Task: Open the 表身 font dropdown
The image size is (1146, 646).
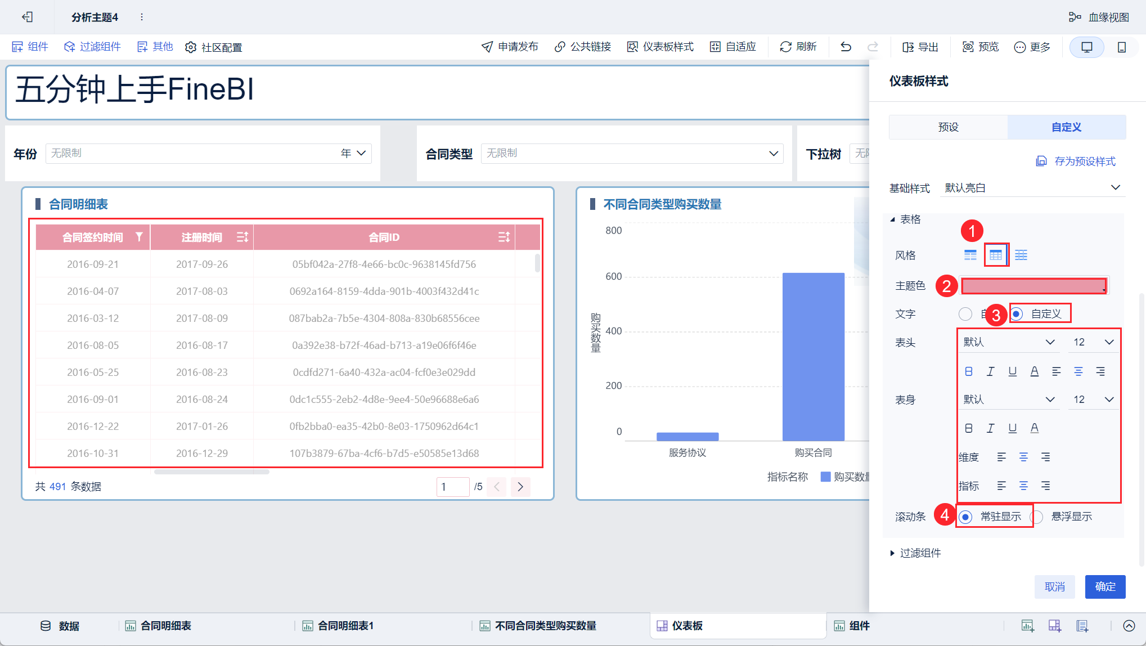Action: coord(1009,400)
